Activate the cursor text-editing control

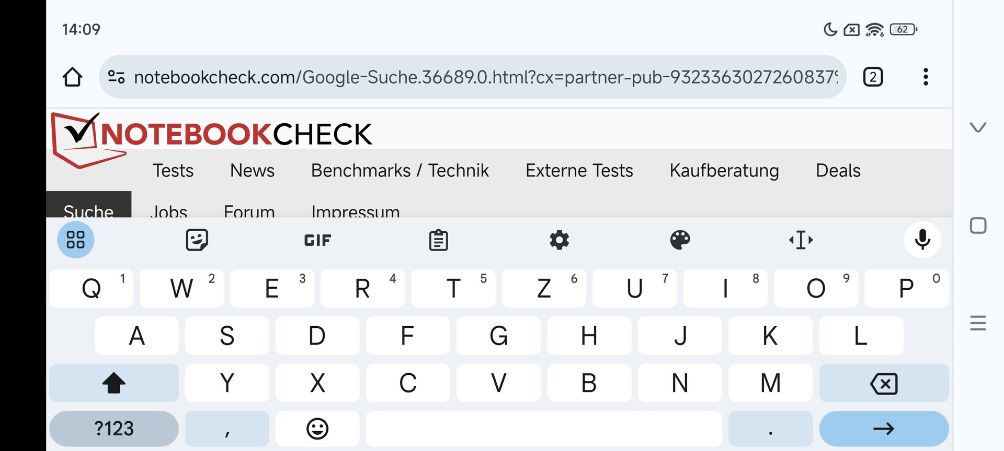(801, 240)
